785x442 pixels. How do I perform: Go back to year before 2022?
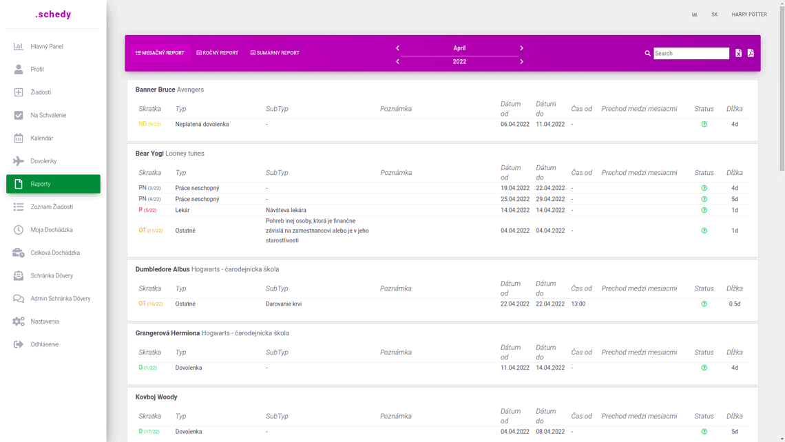pyautogui.click(x=397, y=62)
